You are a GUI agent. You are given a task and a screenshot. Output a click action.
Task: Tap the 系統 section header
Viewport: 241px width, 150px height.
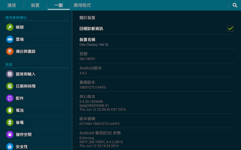point(9,64)
